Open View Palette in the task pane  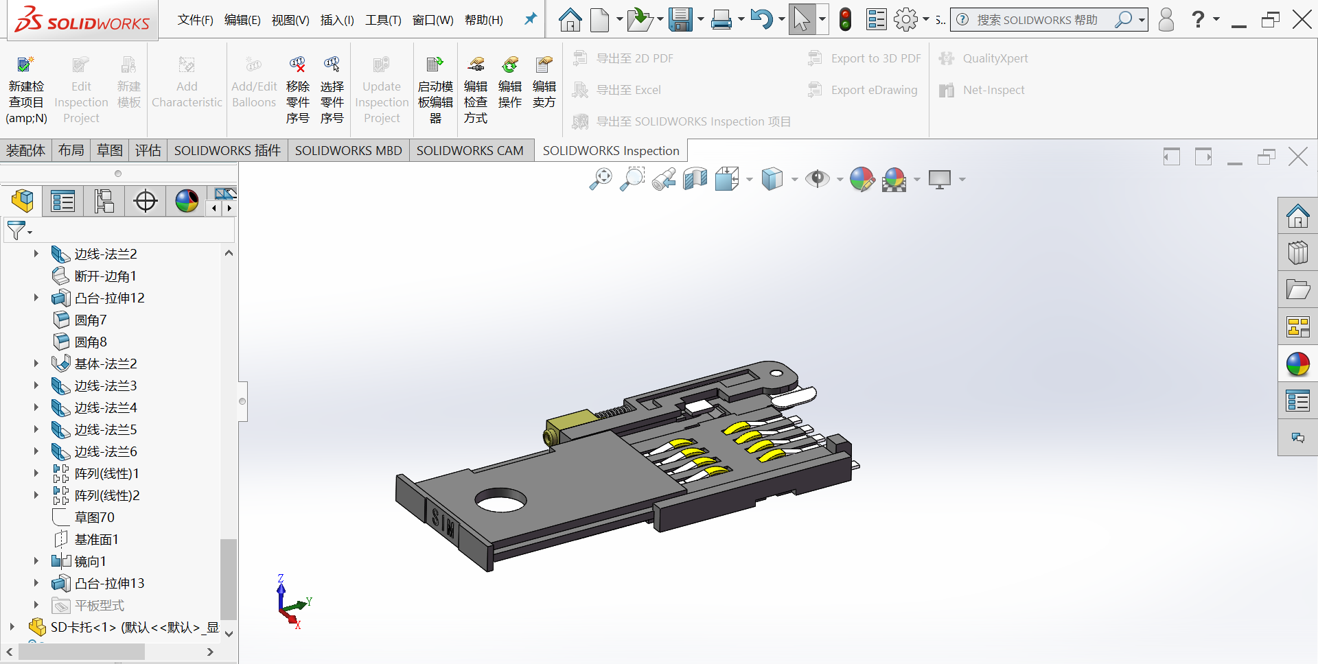click(x=1297, y=327)
